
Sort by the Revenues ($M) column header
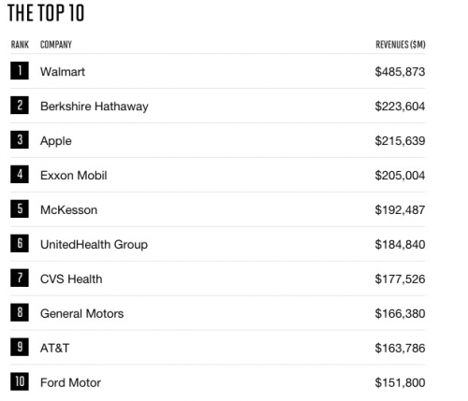(x=401, y=45)
